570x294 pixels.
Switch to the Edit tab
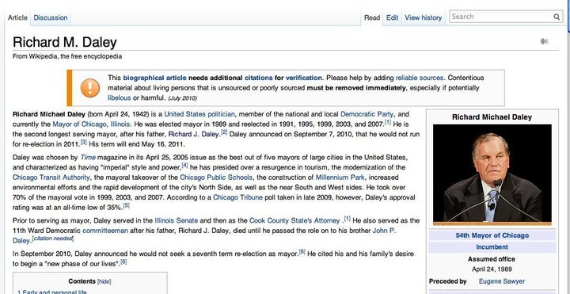(x=392, y=17)
